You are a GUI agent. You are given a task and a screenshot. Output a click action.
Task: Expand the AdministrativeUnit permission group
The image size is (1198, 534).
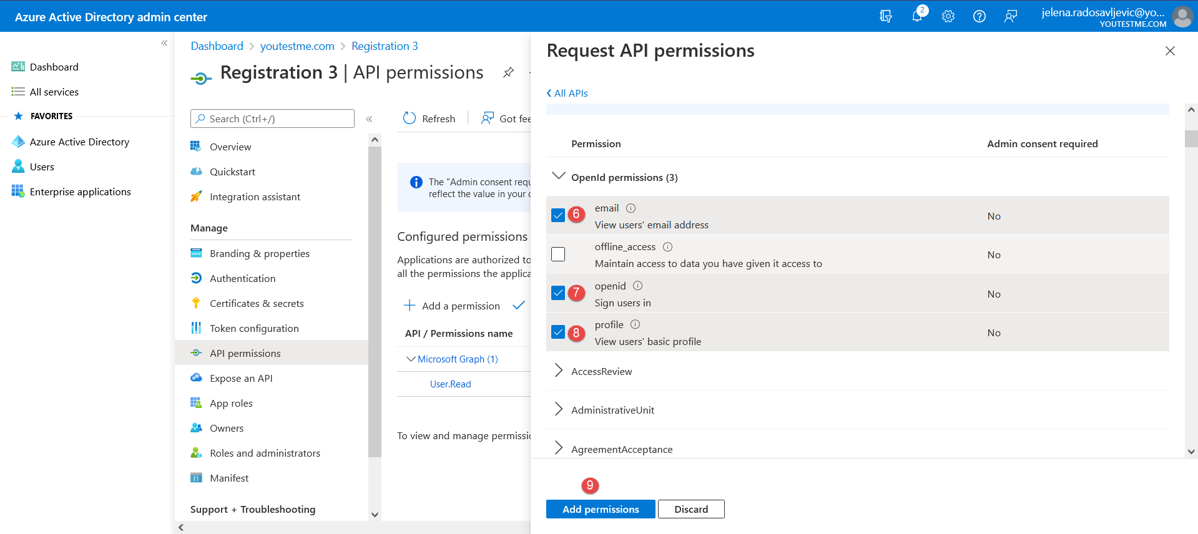pyautogui.click(x=559, y=410)
